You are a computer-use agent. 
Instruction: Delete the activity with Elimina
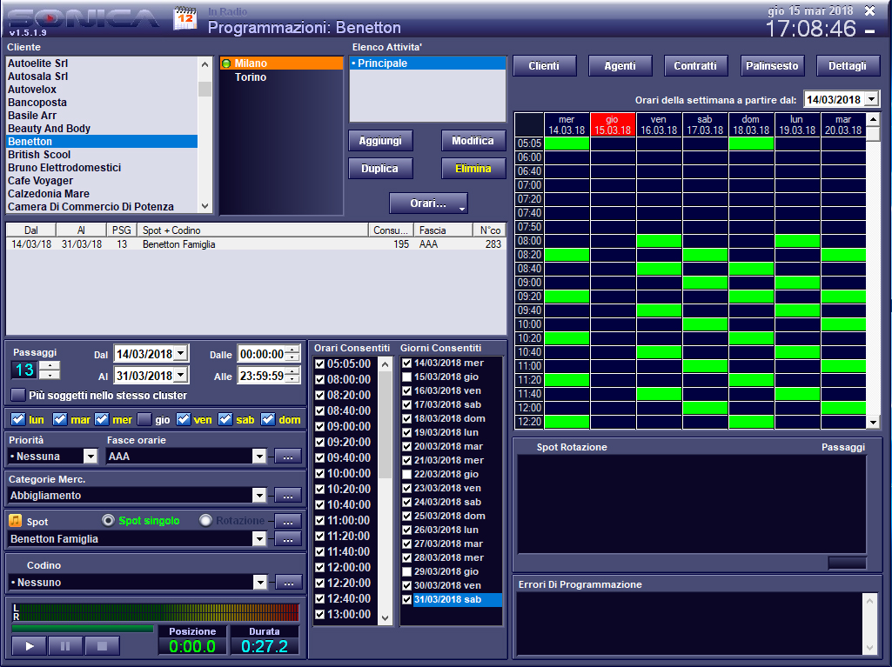point(473,169)
